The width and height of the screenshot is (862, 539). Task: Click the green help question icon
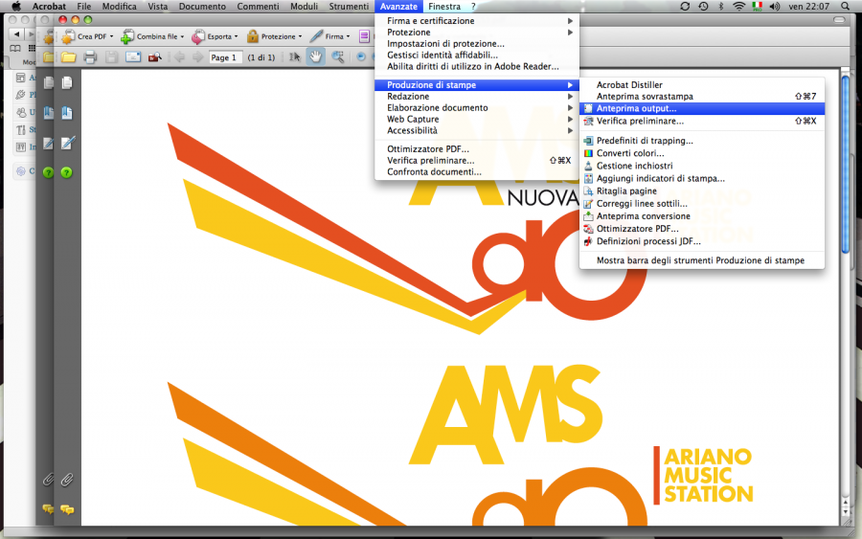[67, 172]
